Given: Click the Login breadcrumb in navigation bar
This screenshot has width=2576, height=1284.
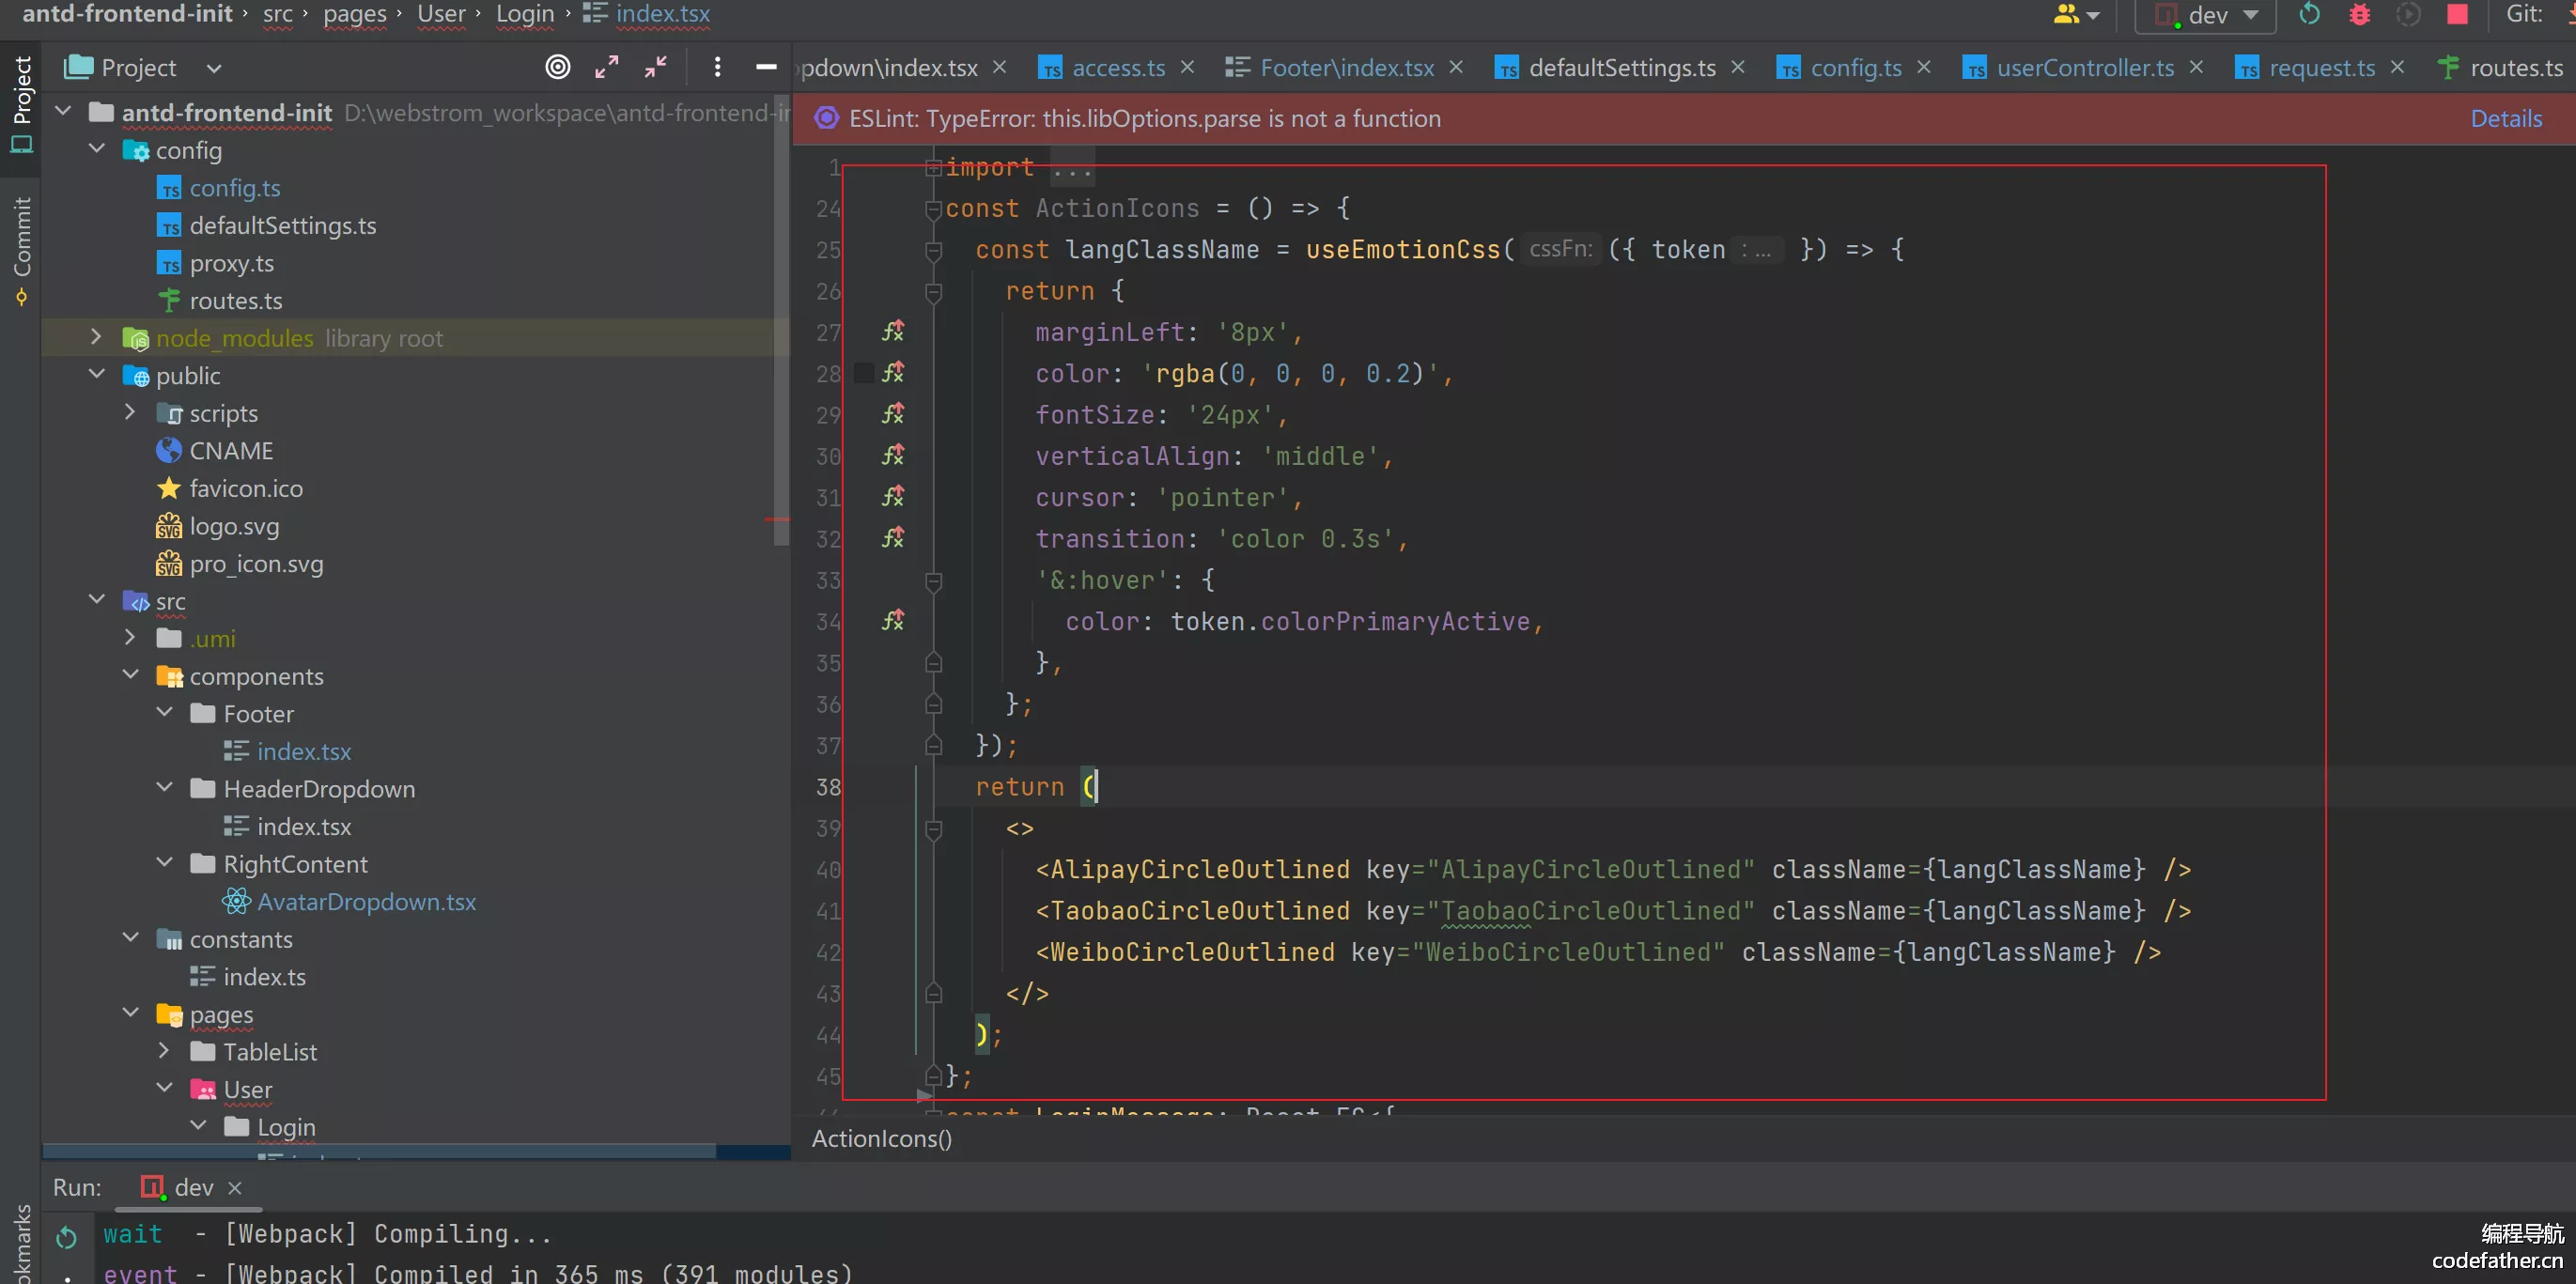Looking at the screenshot, I should click(x=524, y=14).
